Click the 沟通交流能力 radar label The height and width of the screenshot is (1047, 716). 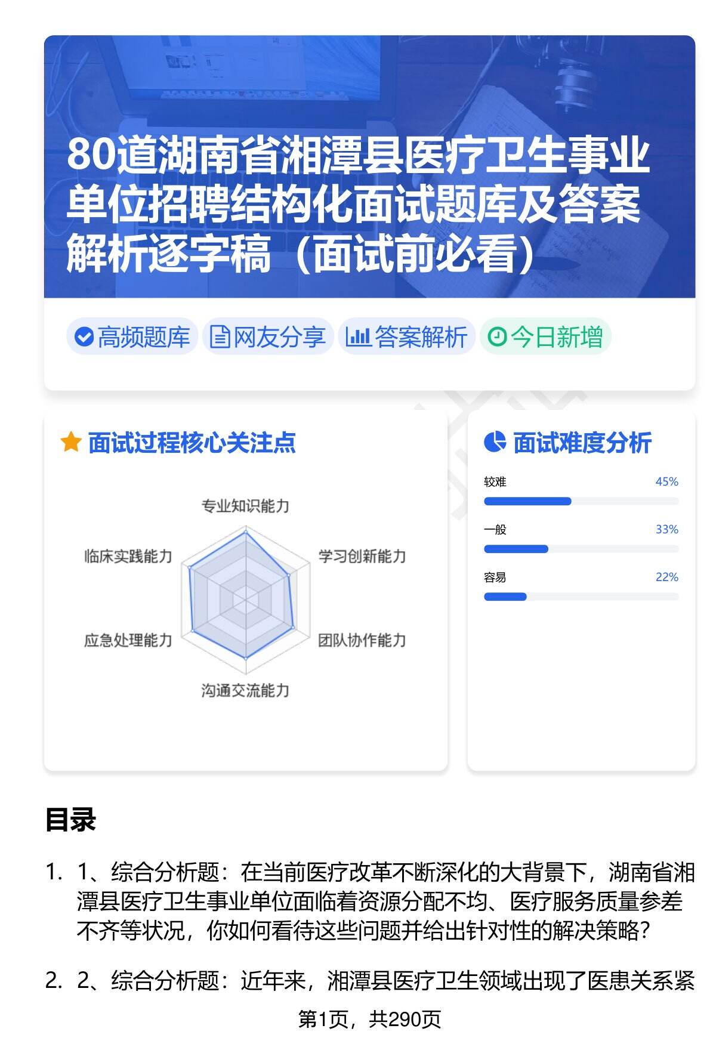(x=245, y=690)
